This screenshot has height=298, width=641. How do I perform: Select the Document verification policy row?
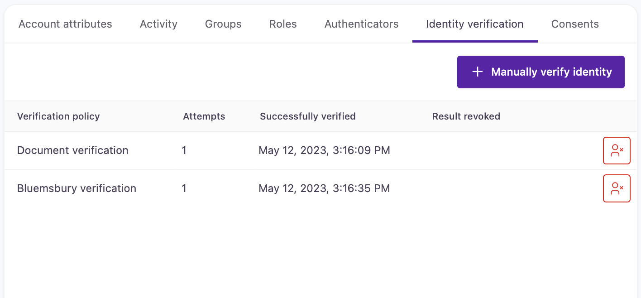click(73, 150)
